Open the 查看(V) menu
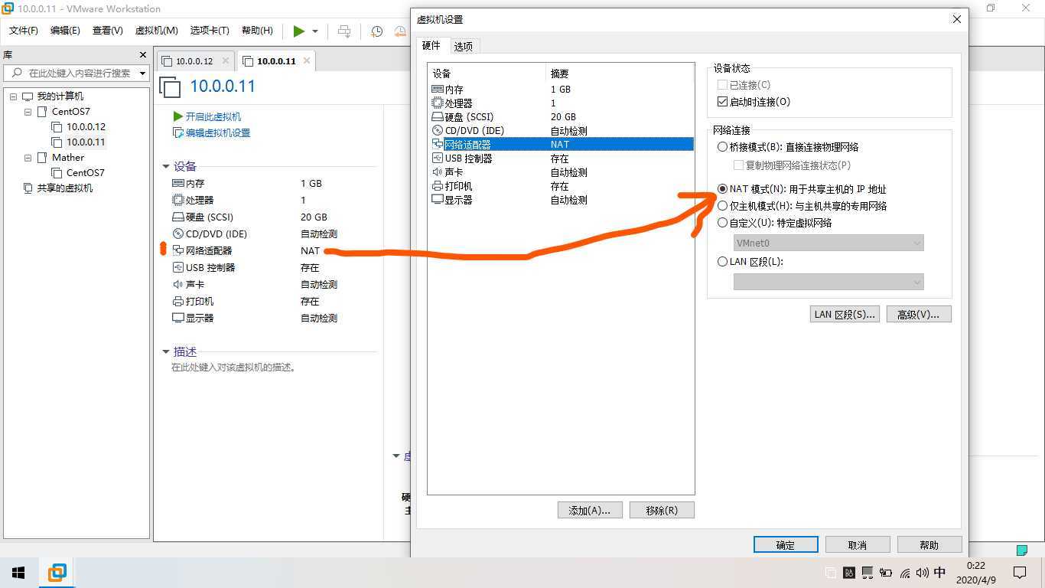The image size is (1045, 588). pos(107,31)
